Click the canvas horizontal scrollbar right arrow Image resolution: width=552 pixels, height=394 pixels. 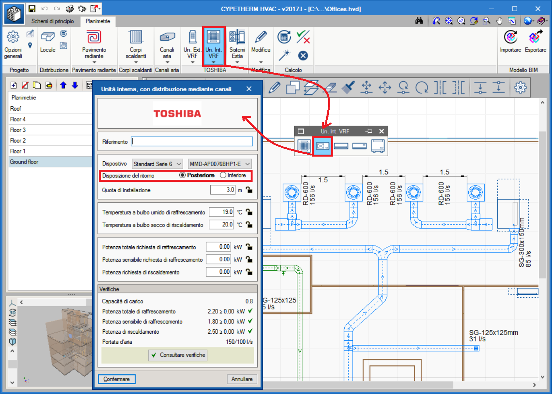(535, 385)
